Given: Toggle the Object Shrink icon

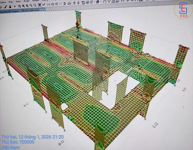Looking at the screenshot, I should point(83,3).
